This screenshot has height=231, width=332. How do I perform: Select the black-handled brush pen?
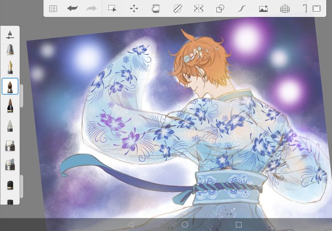click(x=10, y=105)
